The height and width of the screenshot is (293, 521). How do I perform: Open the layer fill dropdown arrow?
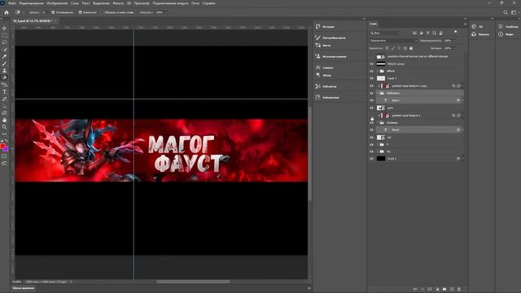point(454,49)
